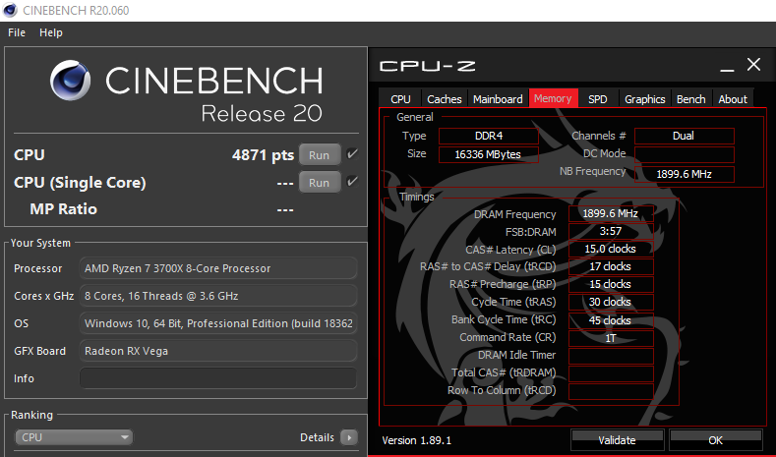Open the Graphics tab in CPU-Z
Viewport: 776px width, 457px height.
tap(645, 99)
